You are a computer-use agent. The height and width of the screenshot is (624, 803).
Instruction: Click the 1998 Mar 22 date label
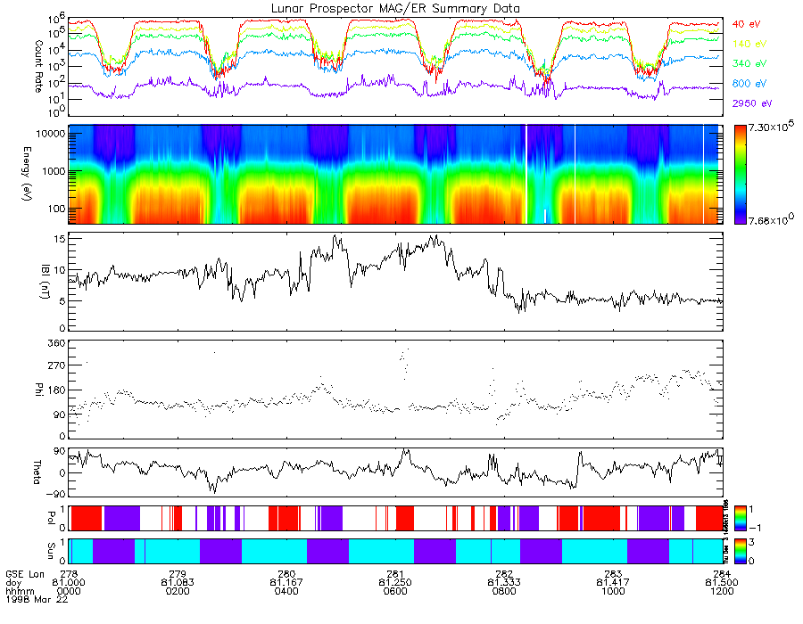[37, 599]
